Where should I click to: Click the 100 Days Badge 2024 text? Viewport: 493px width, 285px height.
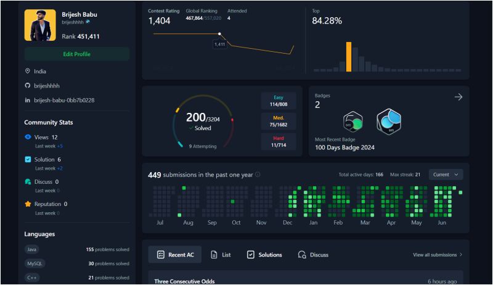344,147
